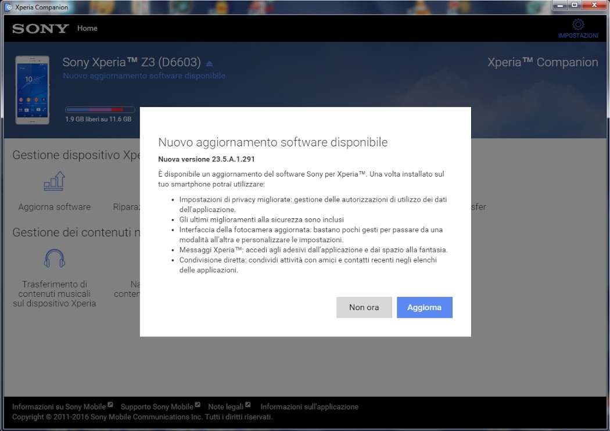Click the 'Gli ultimi miglioramenti alla sicurezza' bullet
This screenshot has width=610, height=431.
(261, 220)
